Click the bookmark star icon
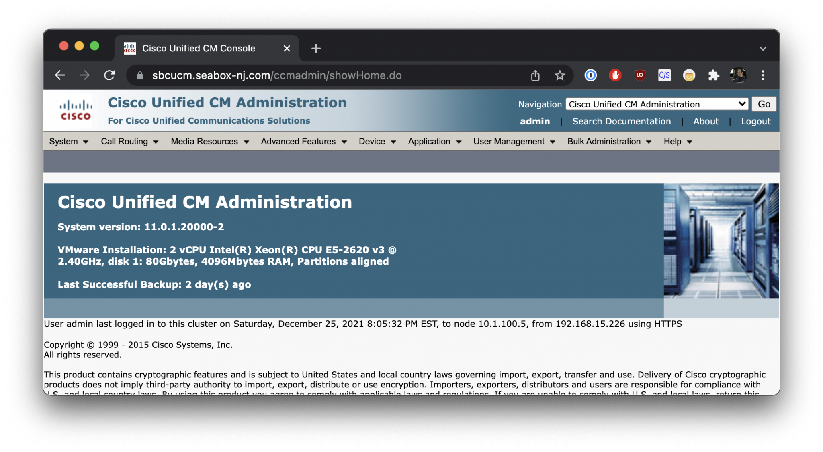Screen dimensions: 823x452 pos(560,75)
